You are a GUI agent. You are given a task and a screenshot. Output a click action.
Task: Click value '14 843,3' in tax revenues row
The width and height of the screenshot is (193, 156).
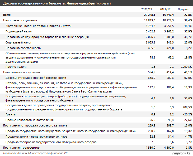click(x=150, y=20)
